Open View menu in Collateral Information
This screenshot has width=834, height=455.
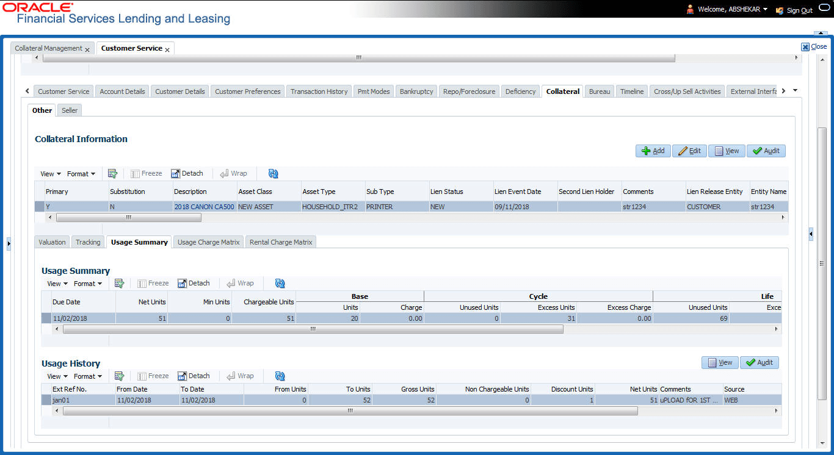pos(50,174)
